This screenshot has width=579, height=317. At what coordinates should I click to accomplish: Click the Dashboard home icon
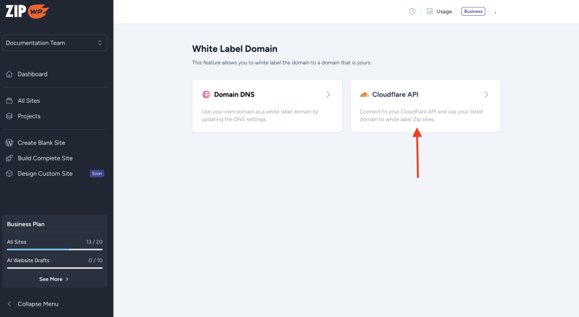(9, 74)
